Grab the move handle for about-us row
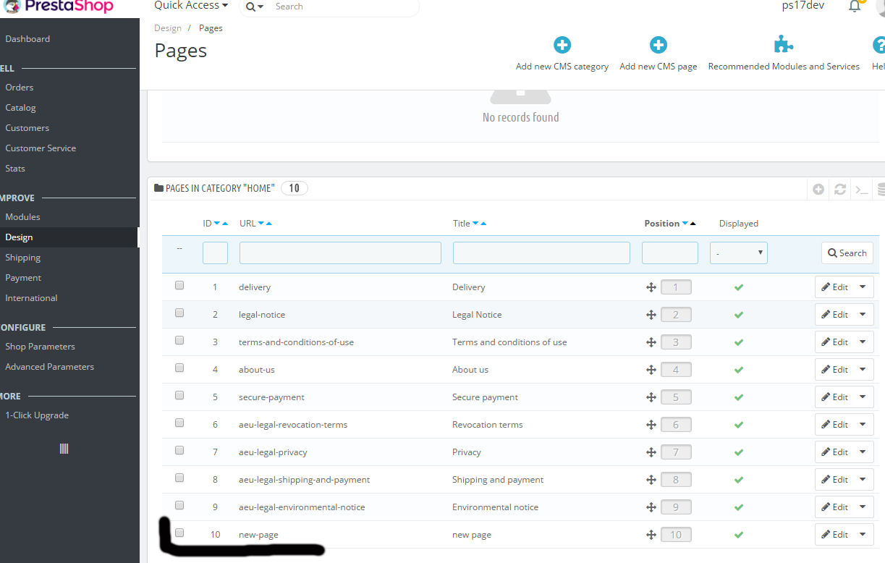Image resolution: width=885 pixels, height=563 pixels. [651, 370]
